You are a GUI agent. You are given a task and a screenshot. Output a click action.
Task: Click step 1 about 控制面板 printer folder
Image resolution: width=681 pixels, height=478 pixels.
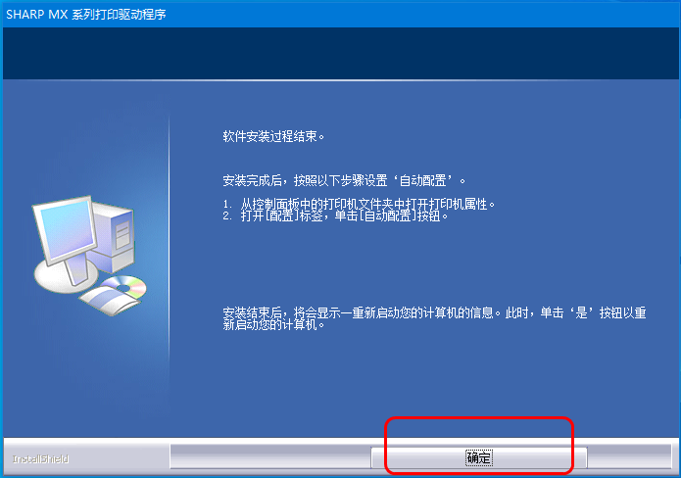pyautogui.click(x=359, y=204)
